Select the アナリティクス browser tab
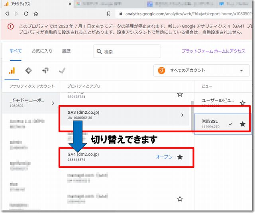 point(37,4)
